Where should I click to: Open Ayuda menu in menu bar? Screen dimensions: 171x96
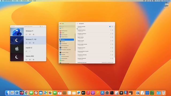click(x=35, y=1)
